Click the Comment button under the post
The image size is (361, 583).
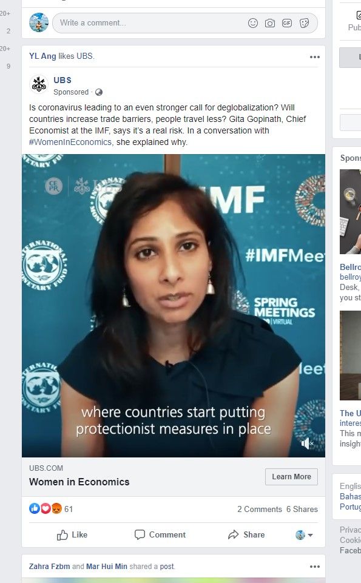click(x=160, y=534)
